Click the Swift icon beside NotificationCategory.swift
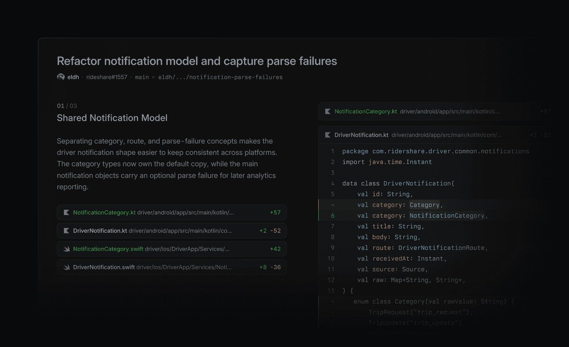Viewport: 569px width, 347px height. pos(66,249)
